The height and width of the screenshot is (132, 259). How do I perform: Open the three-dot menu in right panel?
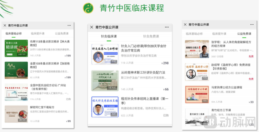click(x=252, y=25)
